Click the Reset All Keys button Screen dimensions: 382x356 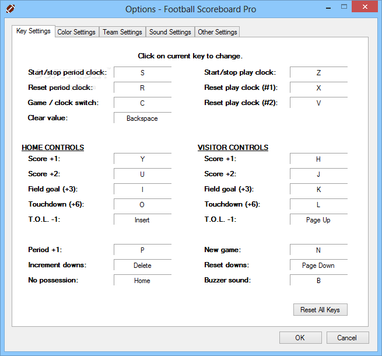tap(320, 310)
